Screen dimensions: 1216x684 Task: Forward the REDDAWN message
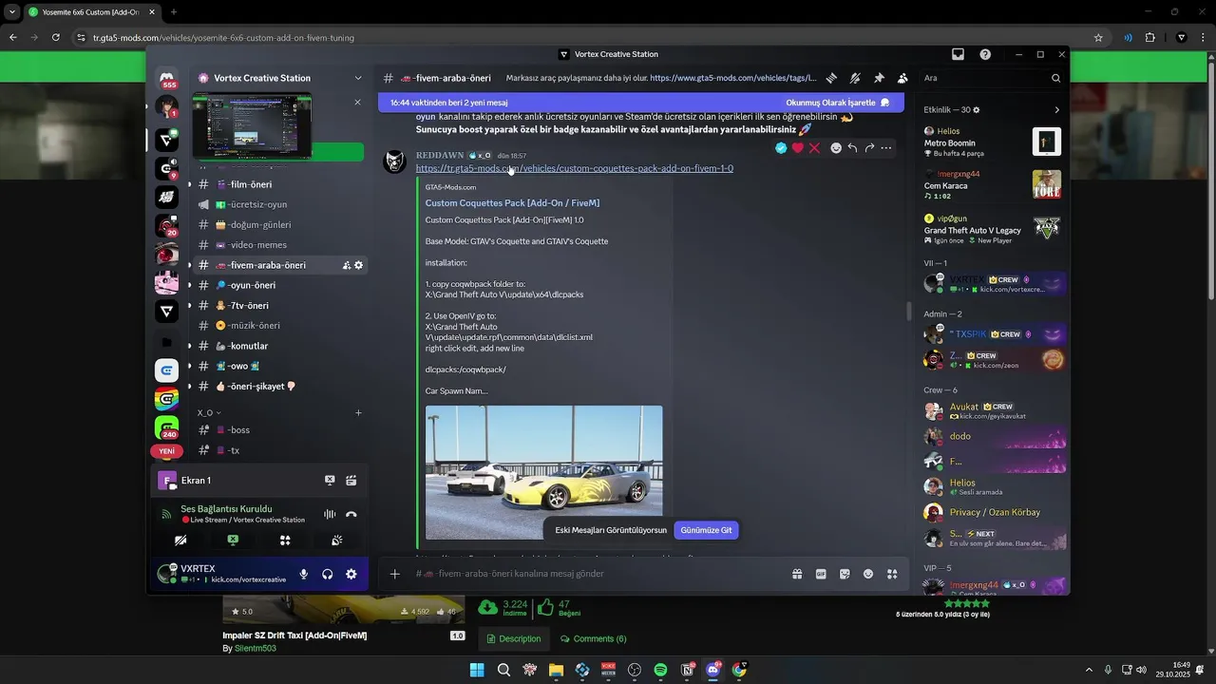pyautogui.click(x=869, y=148)
